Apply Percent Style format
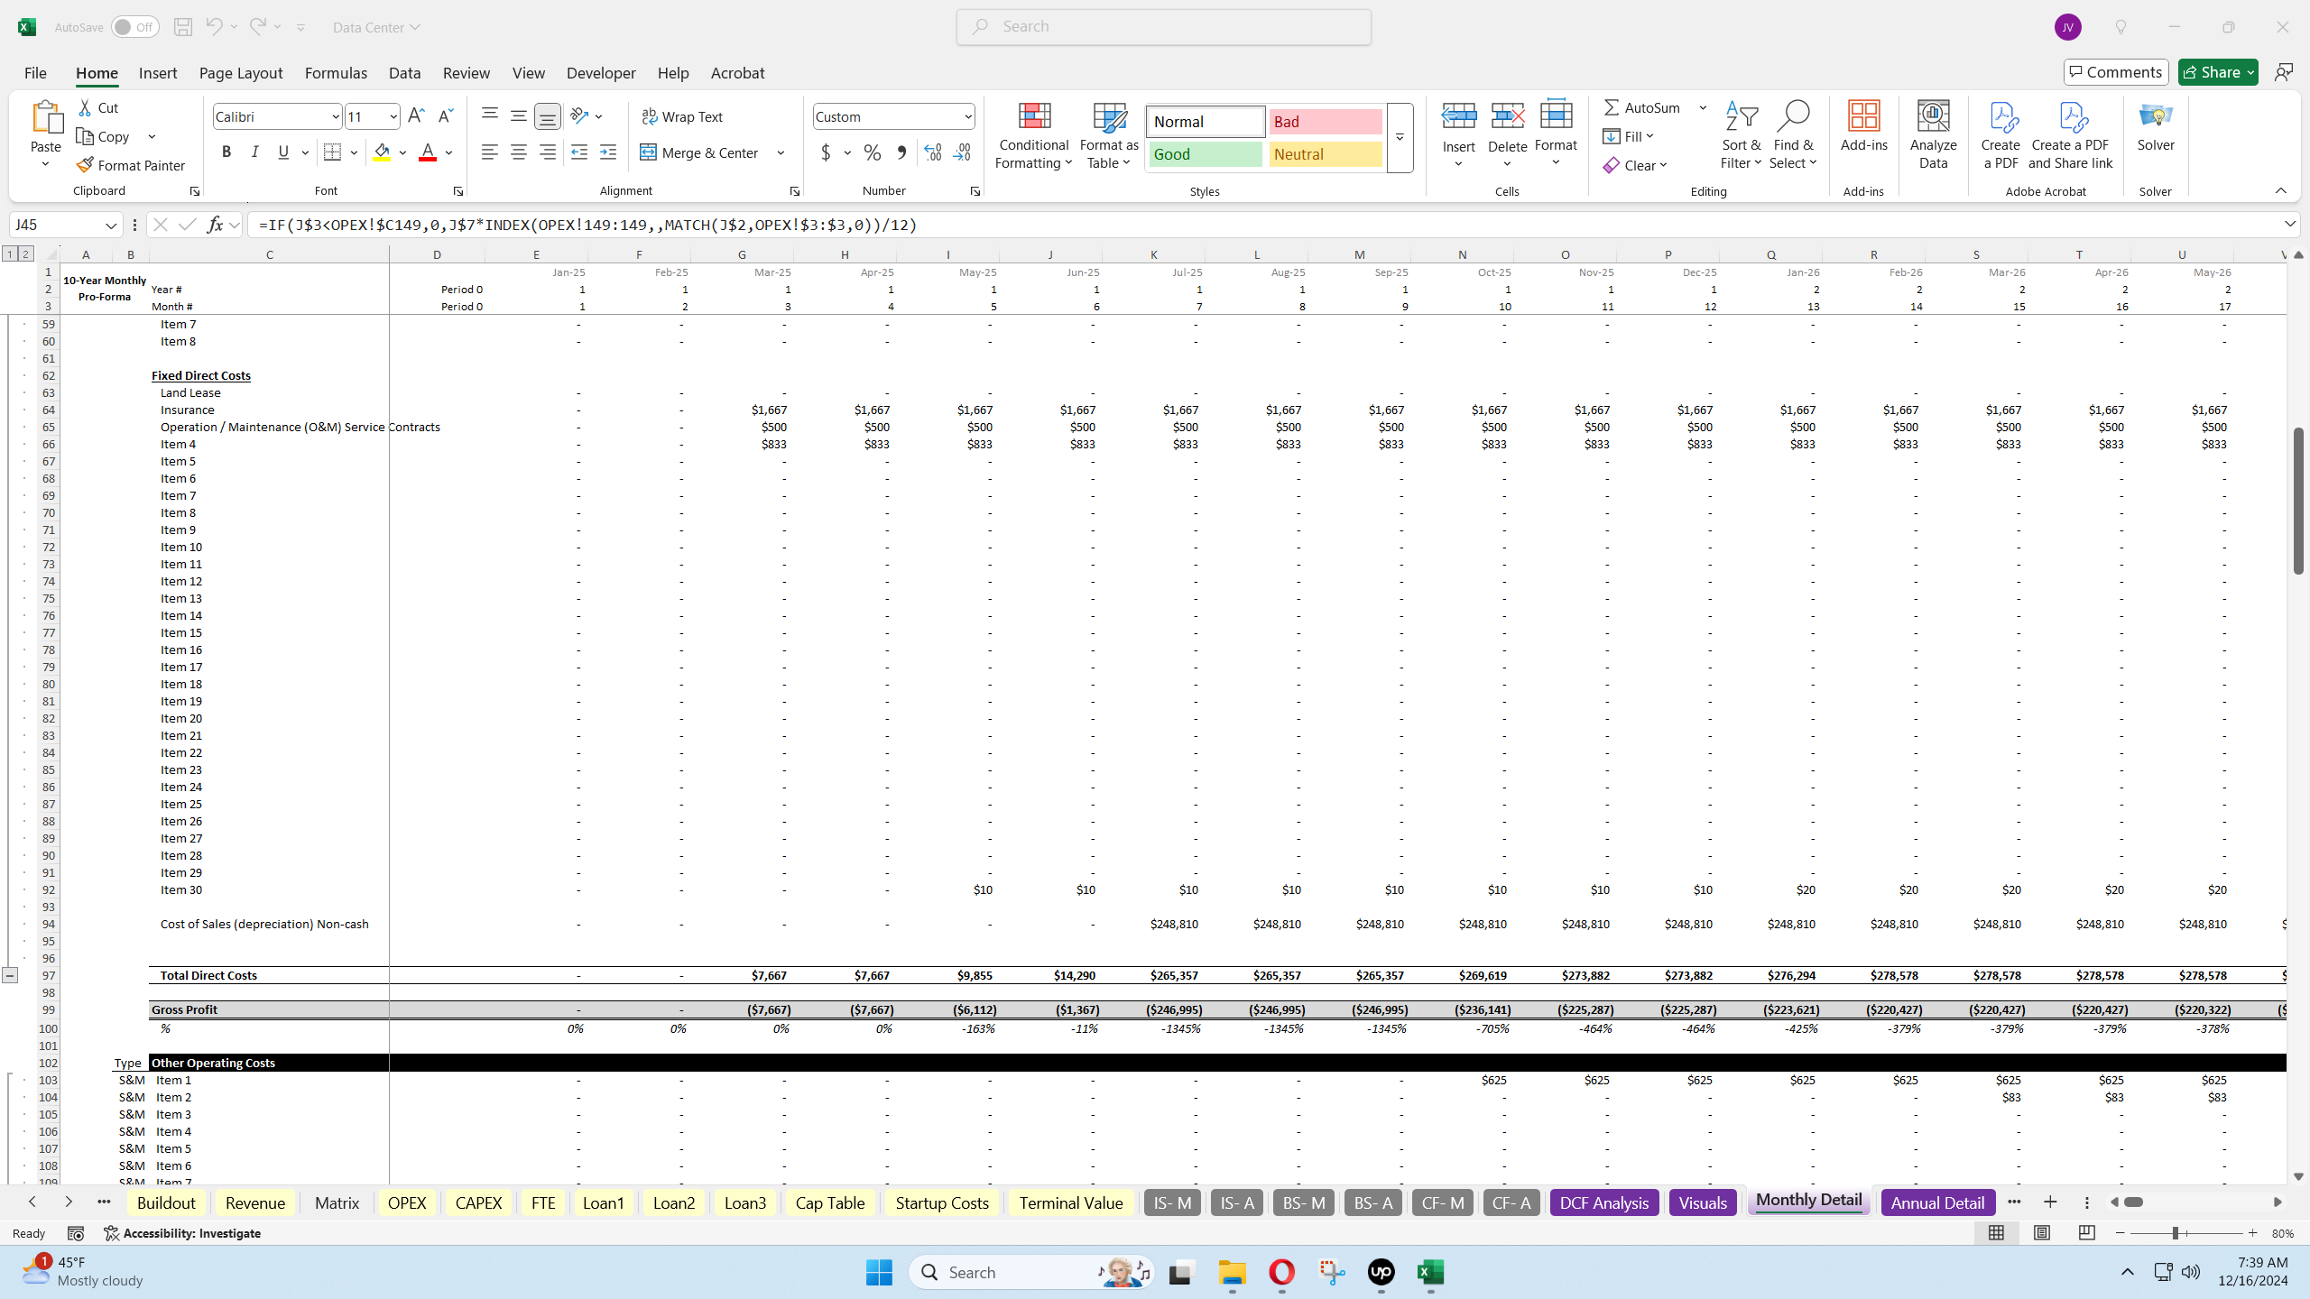Viewport: 2310px width, 1299px height. pos(873,152)
